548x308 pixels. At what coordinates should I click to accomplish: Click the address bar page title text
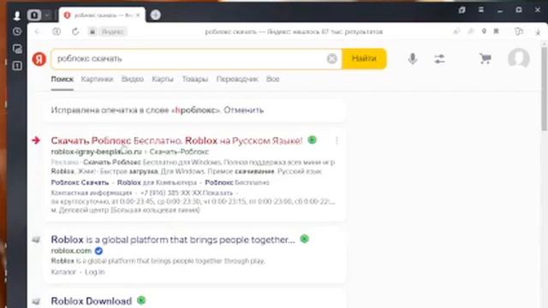(x=294, y=32)
